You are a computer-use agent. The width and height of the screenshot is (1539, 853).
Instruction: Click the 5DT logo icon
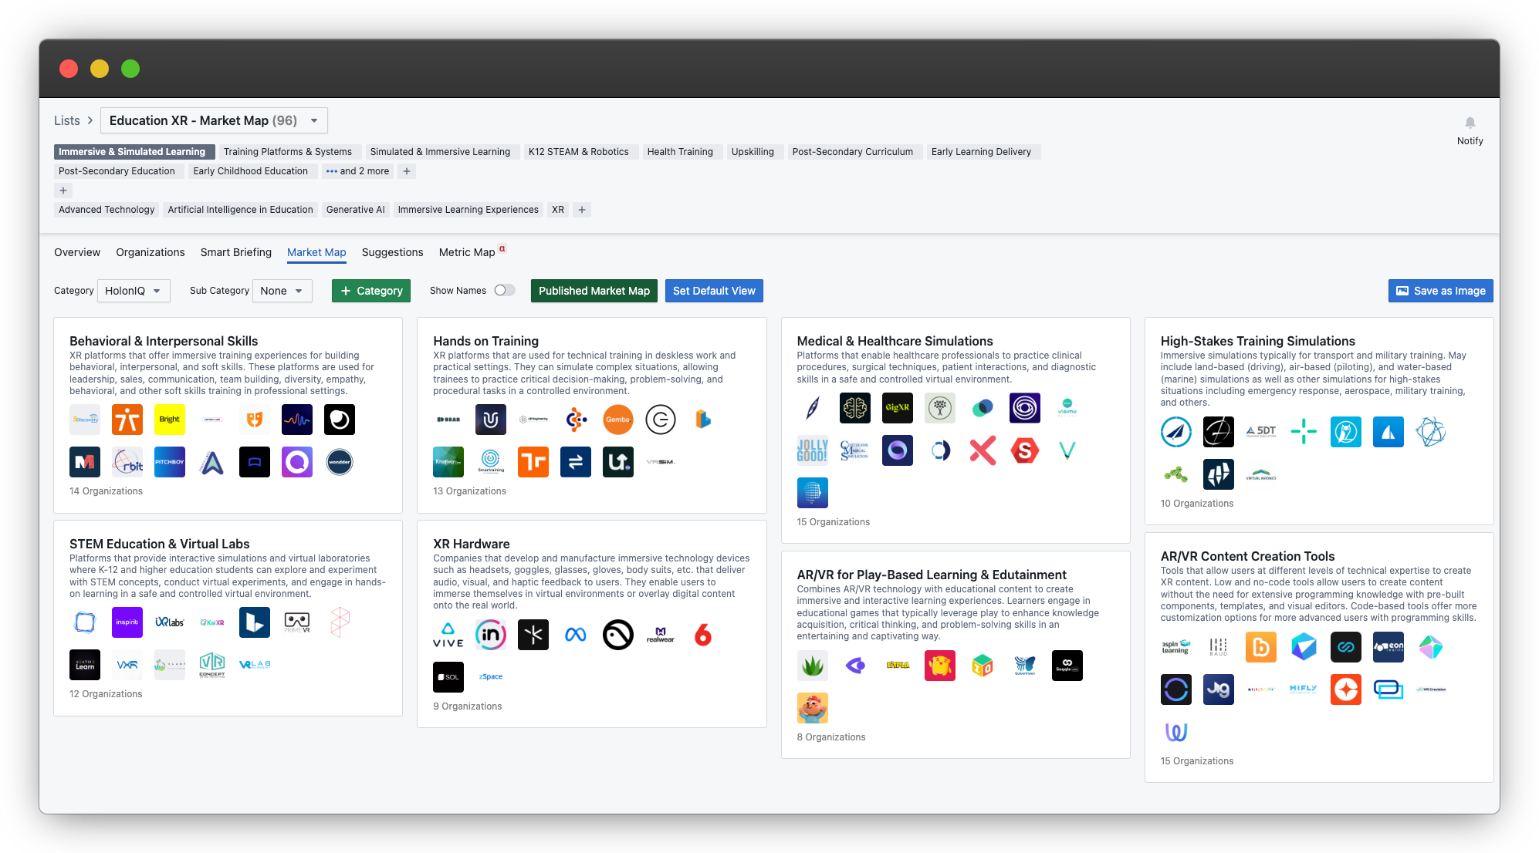[x=1260, y=432]
